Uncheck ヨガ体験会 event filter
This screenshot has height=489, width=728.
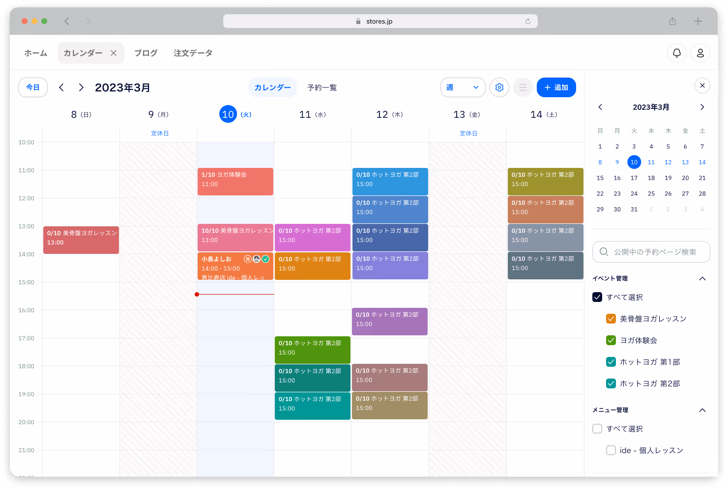coord(611,340)
